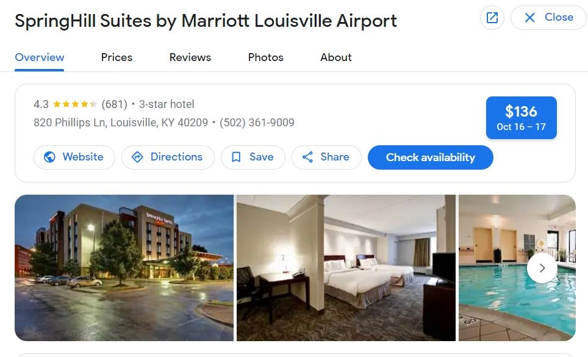The width and height of the screenshot is (588, 357).
Task: Open the hotel exterior night photo
Action: click(x=124, y=268)
